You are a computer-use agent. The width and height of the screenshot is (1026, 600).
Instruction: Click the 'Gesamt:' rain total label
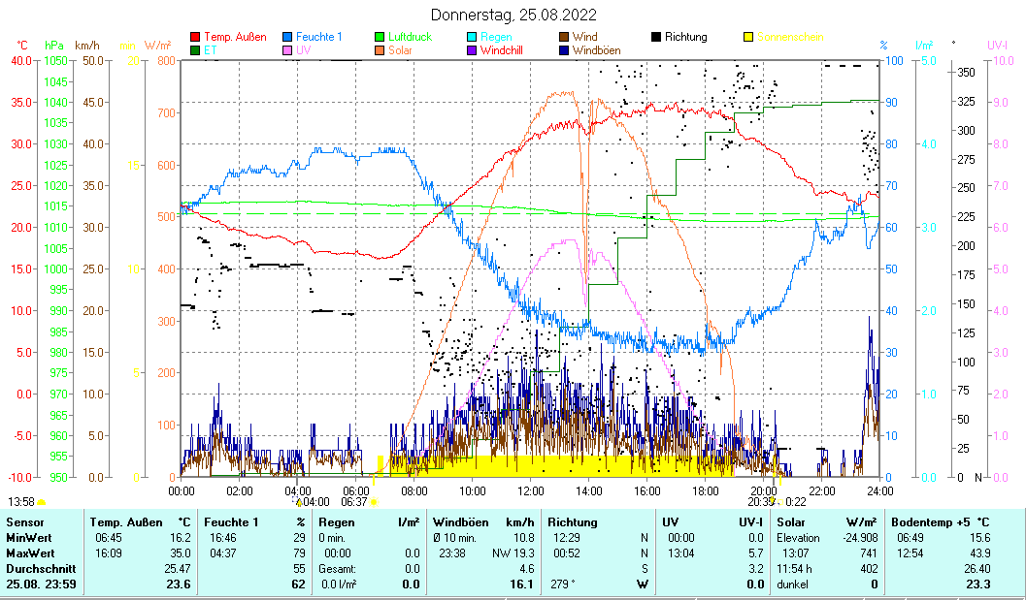coord(337,569)
